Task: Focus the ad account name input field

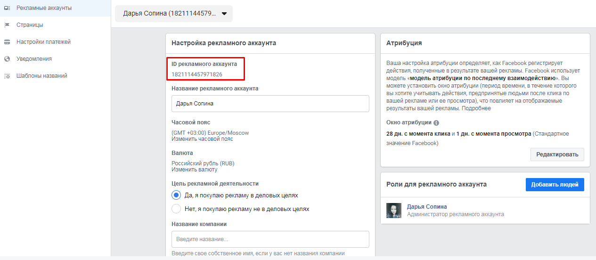Action: pos(270,104)
